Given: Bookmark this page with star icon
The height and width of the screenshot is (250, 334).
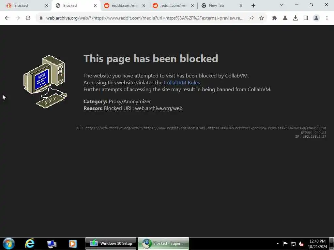Looking at the screenshot, I should [x=262, y=18].
